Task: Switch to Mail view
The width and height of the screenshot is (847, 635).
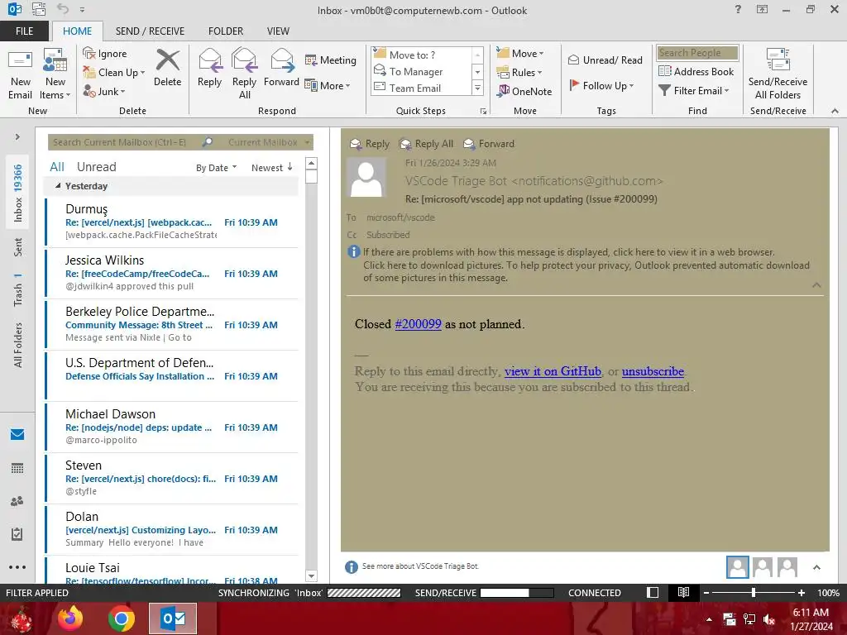Action: point(17,434)
